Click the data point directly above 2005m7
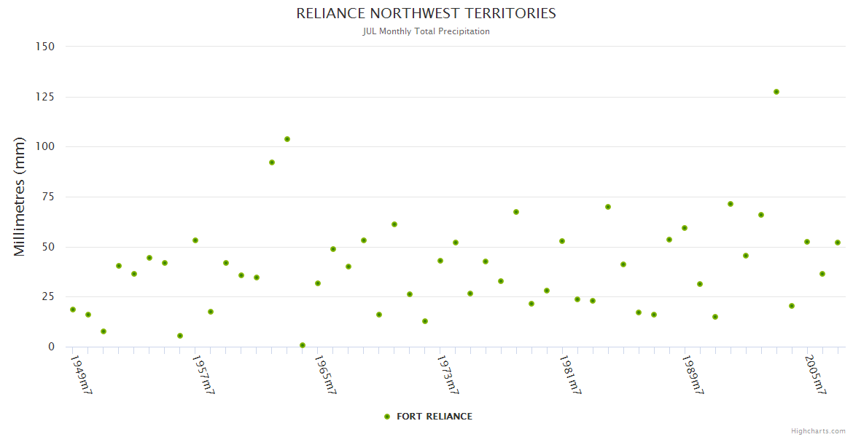 (x=807, y=242)
